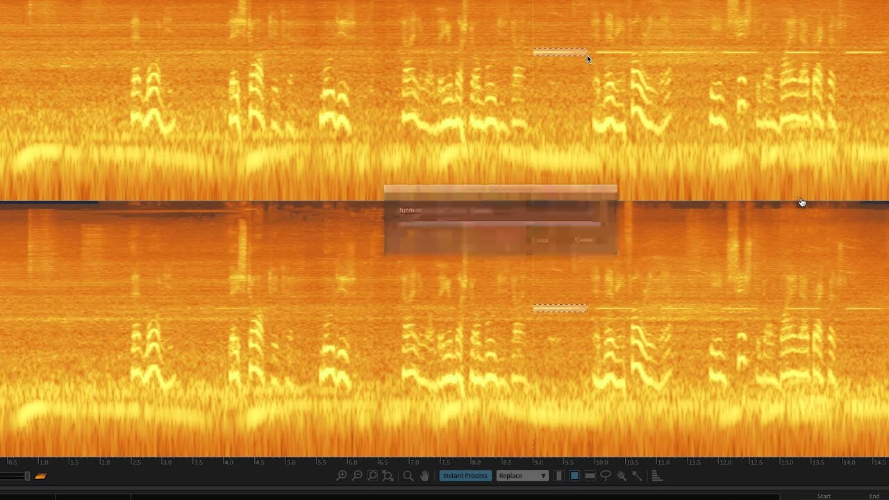889x500 pixels.
Task: Click the dashed selection in upper channel spectrogram
Action: [x=560, y=52]
